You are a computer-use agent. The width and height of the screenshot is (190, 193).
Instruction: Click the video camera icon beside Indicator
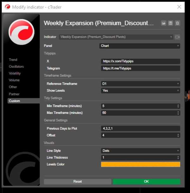point(177,37)
